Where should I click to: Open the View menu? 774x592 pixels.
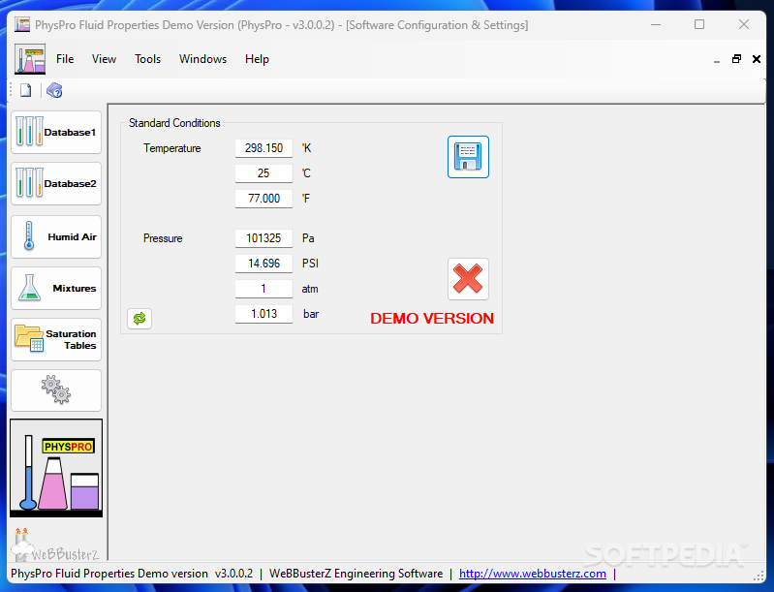(104, 59)
